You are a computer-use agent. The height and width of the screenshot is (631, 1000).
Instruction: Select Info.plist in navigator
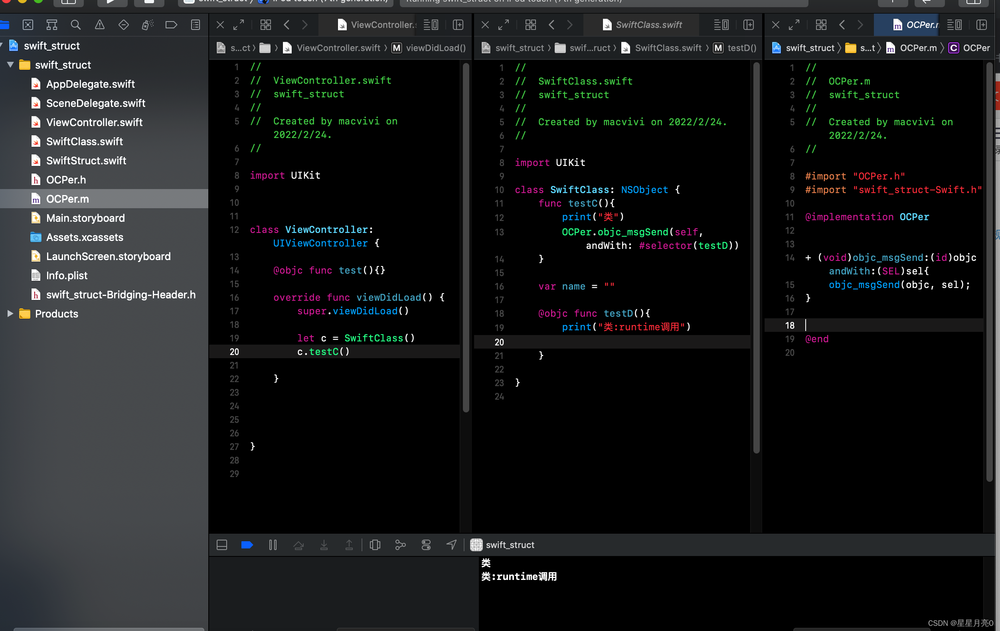(x=67, y=275)
